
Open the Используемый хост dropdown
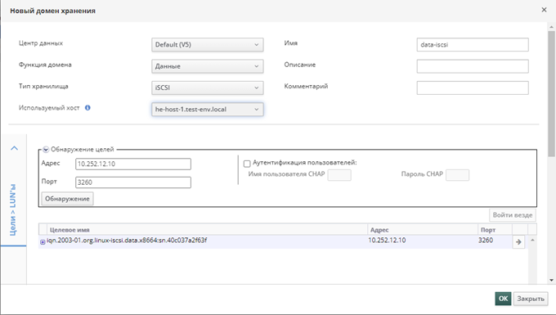208,110
